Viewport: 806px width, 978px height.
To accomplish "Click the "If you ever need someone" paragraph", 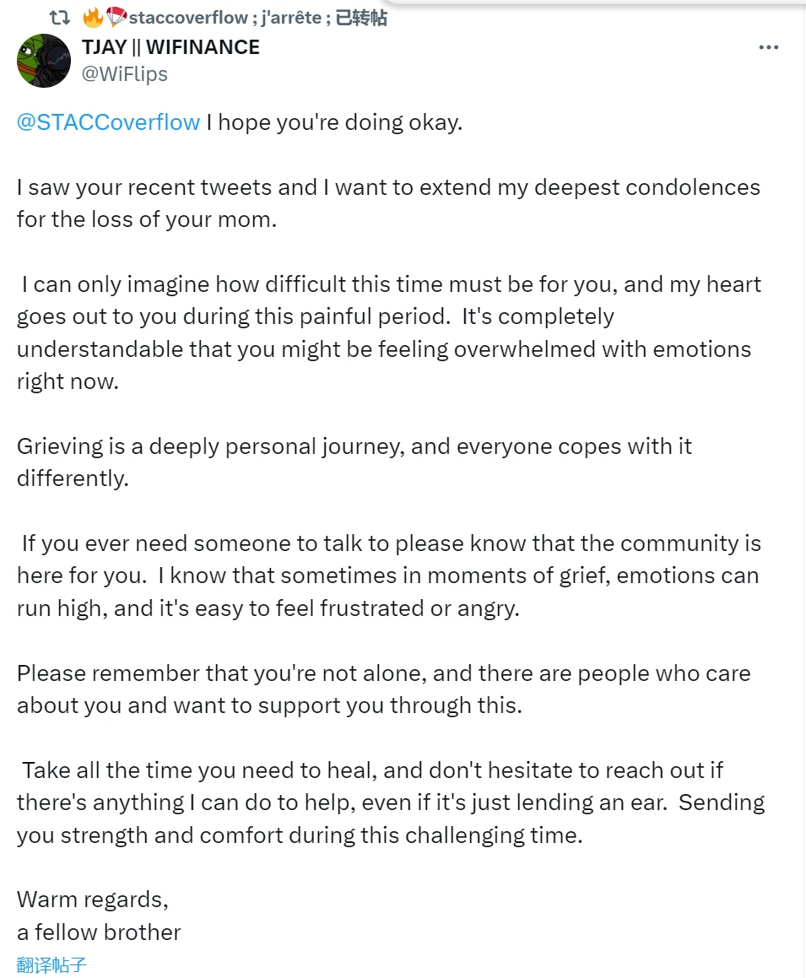I will pos(388,575).
